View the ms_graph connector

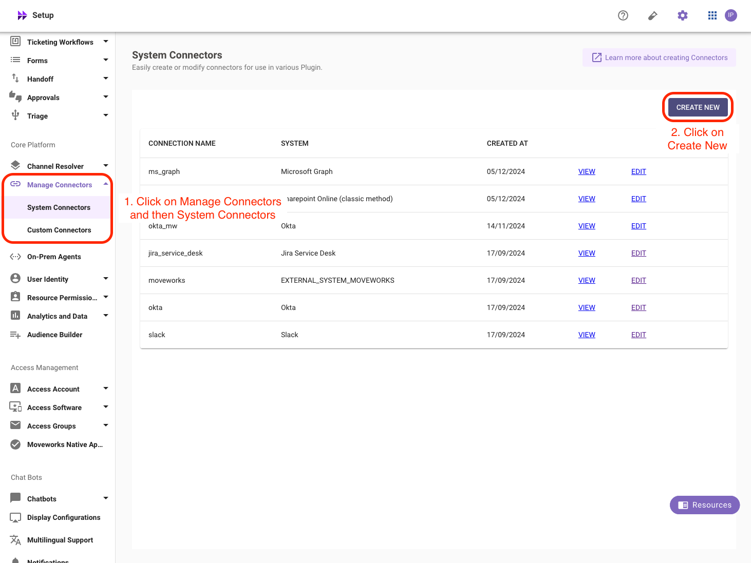[587, 171]
